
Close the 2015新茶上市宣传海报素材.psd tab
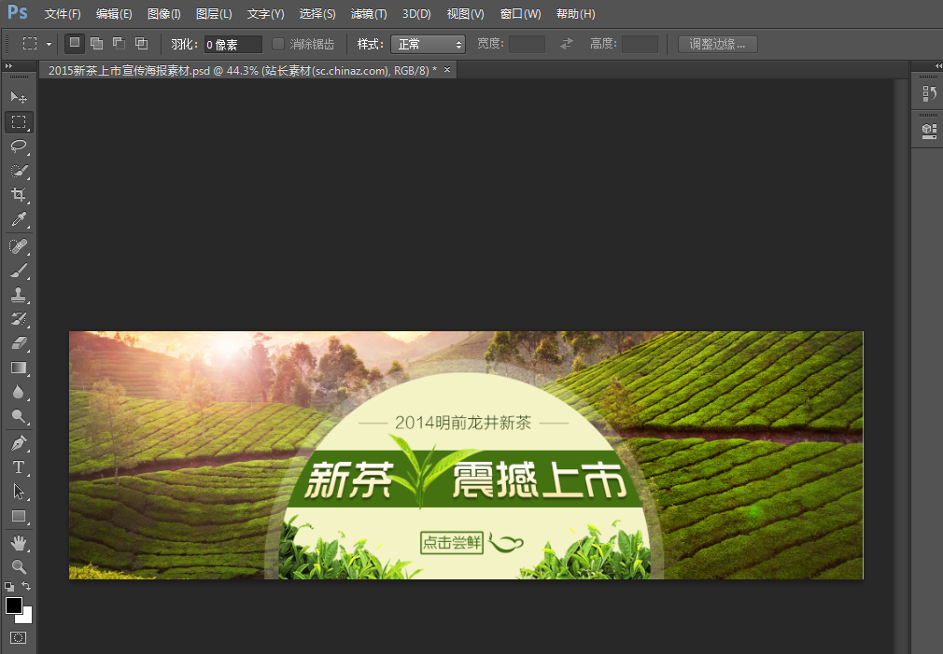point(447,70)
